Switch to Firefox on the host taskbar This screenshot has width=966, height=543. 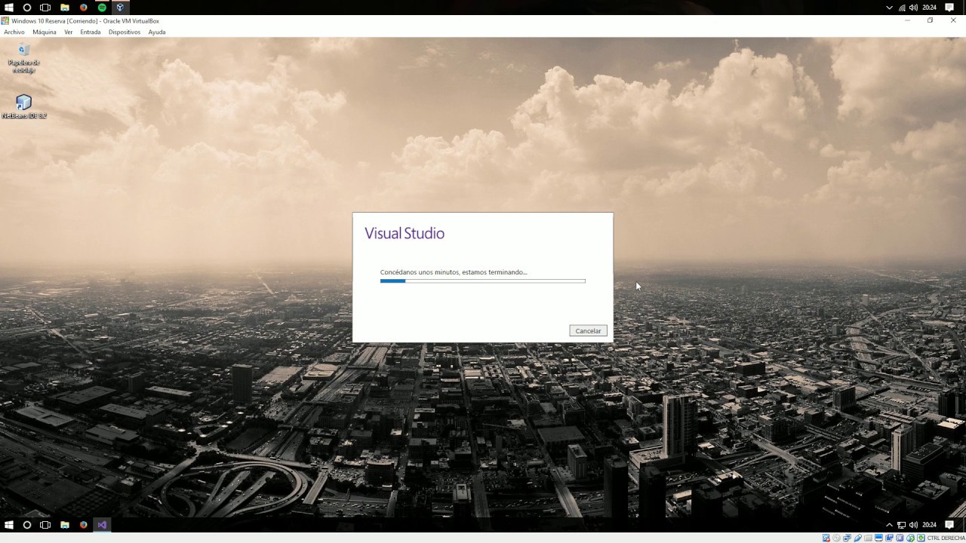pyautogui.click(x=84, y=8)
